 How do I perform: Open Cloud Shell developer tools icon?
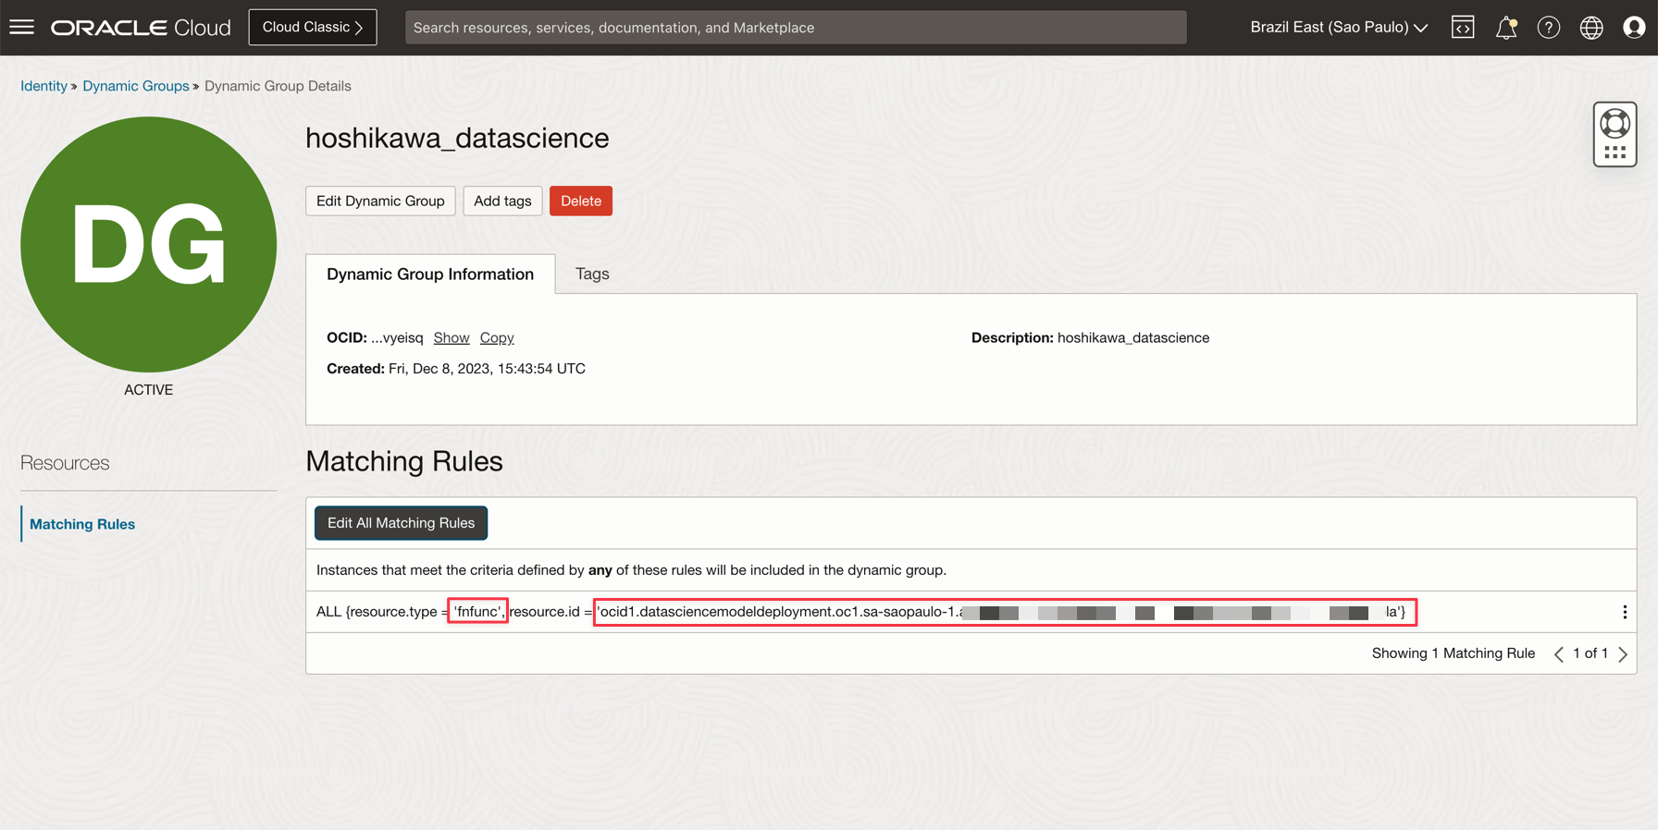point(1463,28)
